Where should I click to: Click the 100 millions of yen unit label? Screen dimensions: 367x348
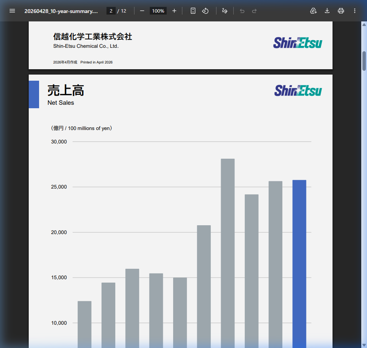tap(82, 128)
